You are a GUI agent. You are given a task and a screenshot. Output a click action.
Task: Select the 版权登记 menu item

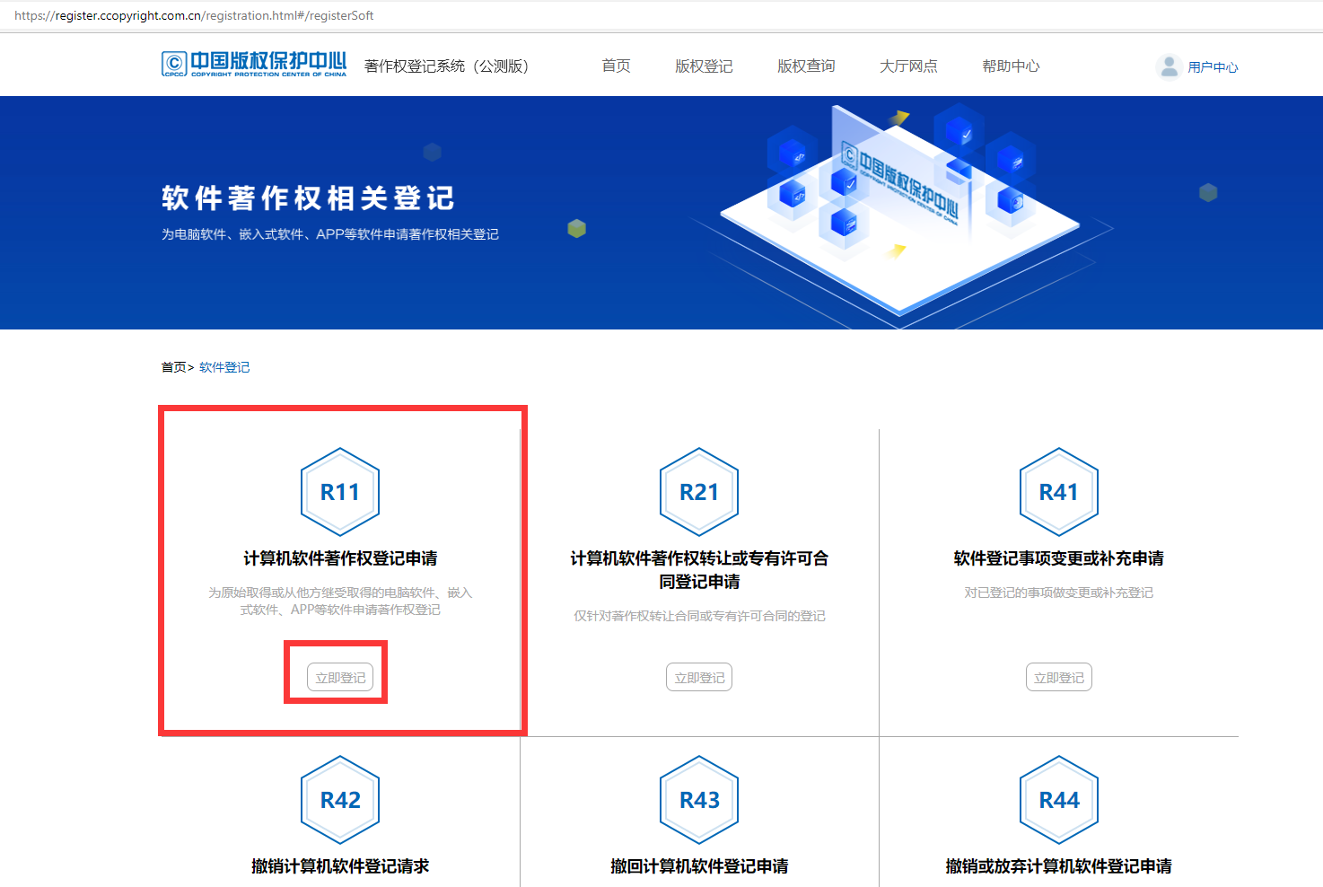click(x=704, y=66)
